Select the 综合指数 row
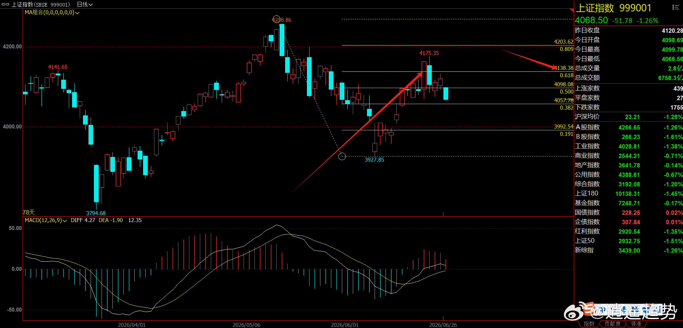The image size is (683, 328). 629,184
